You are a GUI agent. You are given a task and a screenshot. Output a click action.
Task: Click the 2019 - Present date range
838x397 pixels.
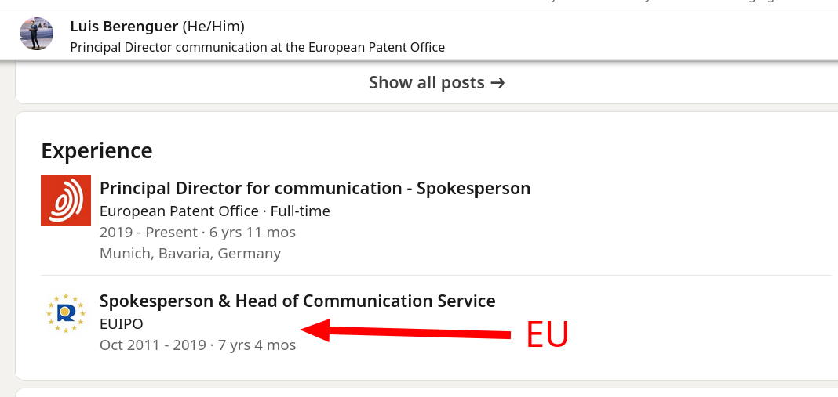click(148, 232)
